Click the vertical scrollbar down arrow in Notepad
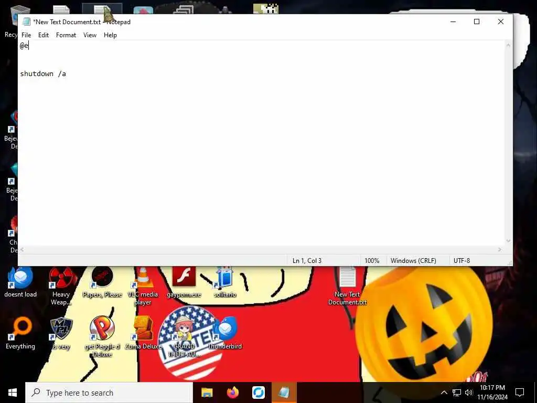Image resolution: width=537 pixels, height=403 pixels. [508, 241]
